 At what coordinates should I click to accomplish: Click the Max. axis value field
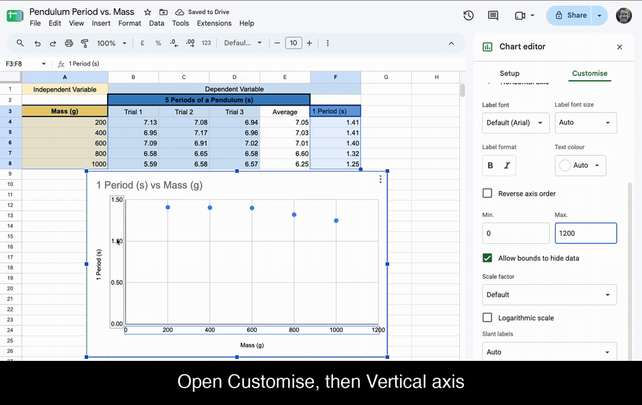(586, 233)
